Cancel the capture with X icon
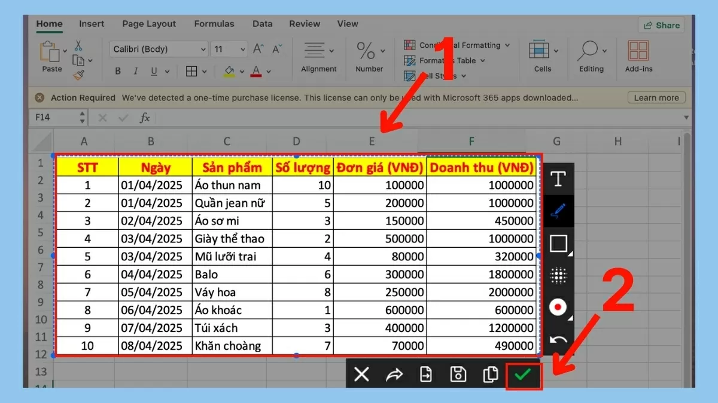Viewport: 718px width, 403px height. [361, 375]
